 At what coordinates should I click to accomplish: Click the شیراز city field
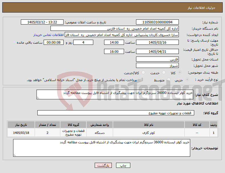157,66
